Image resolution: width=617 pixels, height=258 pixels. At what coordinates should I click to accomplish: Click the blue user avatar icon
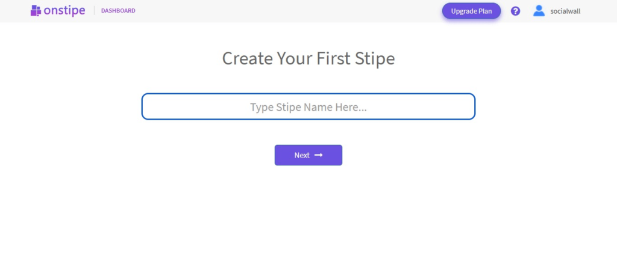[539, 11]
